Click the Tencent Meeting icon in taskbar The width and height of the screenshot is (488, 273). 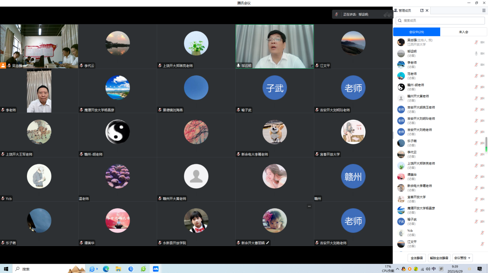point(156,269)
